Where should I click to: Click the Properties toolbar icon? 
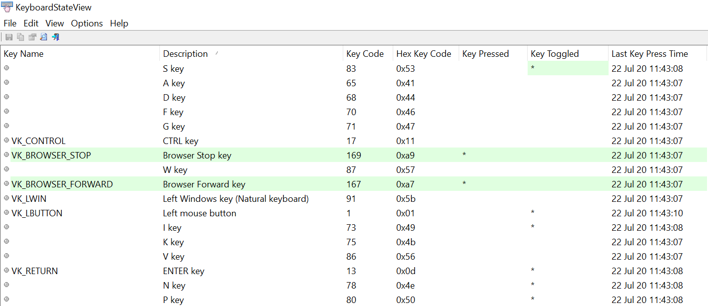tap(32, 36)
